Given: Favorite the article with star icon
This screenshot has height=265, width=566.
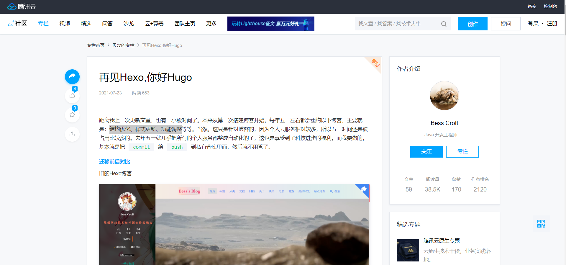Looking at the screenshot, I should click(x=72, y=115).
